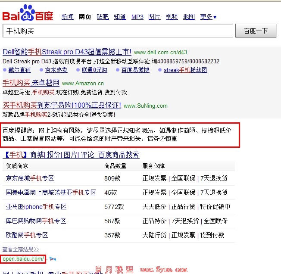Click the 商品数量 column header
Screen dimensions: 281x274
[x=116, y=166]
